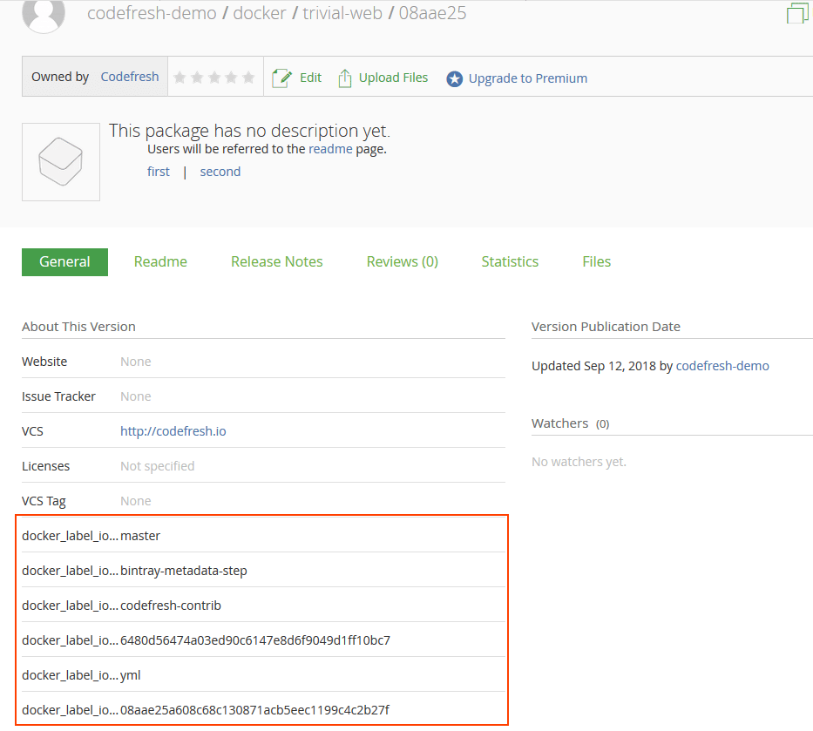The height and width of the screenshot is (731, 813).
Task: Follow the readme page link
Action: point(330,149)
